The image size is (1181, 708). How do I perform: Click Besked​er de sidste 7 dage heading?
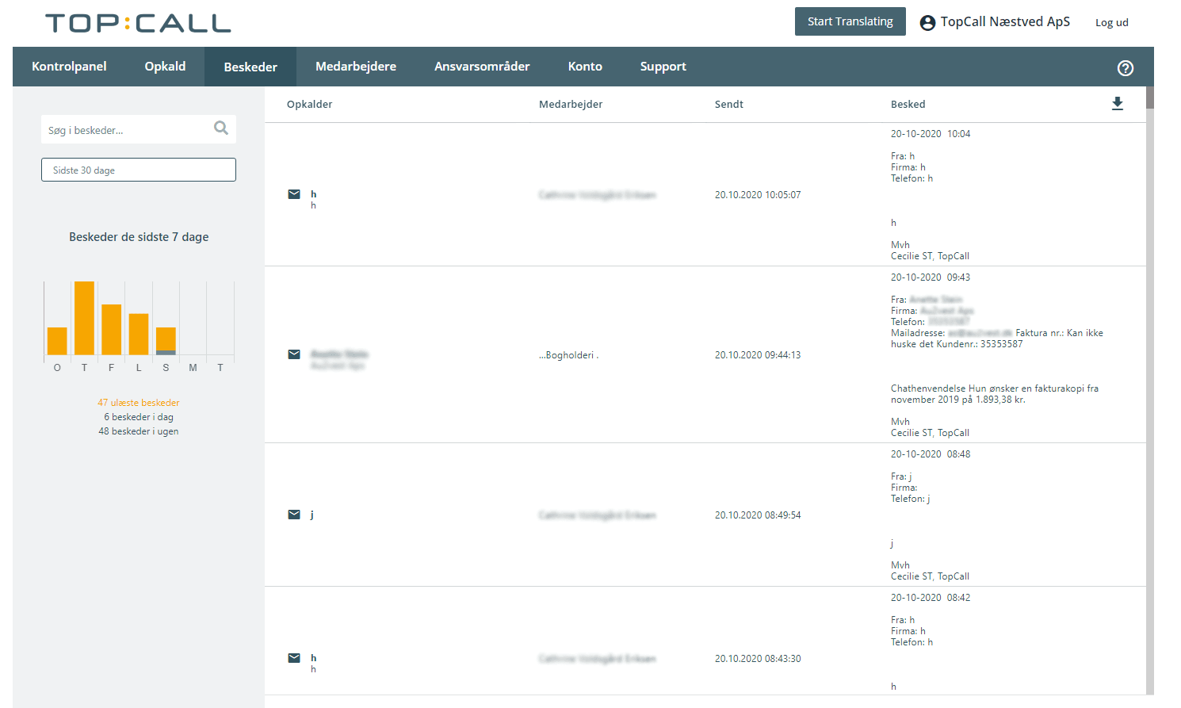139,237
